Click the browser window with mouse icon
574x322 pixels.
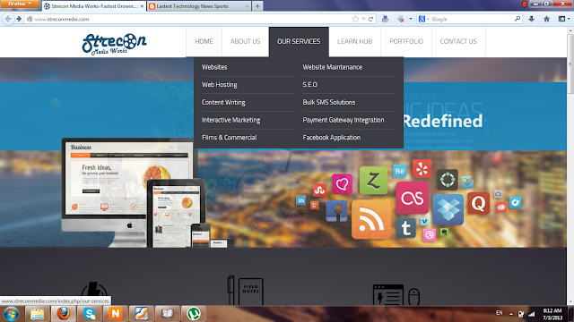pos(396,294)
